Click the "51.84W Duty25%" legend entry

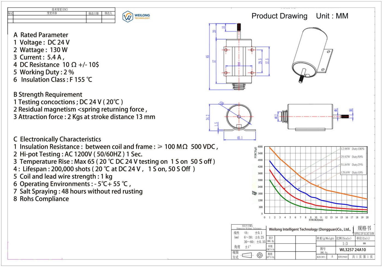[352, 165]
